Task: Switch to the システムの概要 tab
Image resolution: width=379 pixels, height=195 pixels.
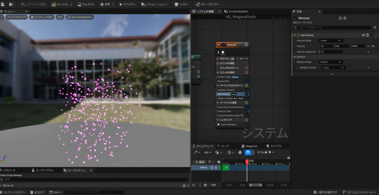Action: click(205, 11)
